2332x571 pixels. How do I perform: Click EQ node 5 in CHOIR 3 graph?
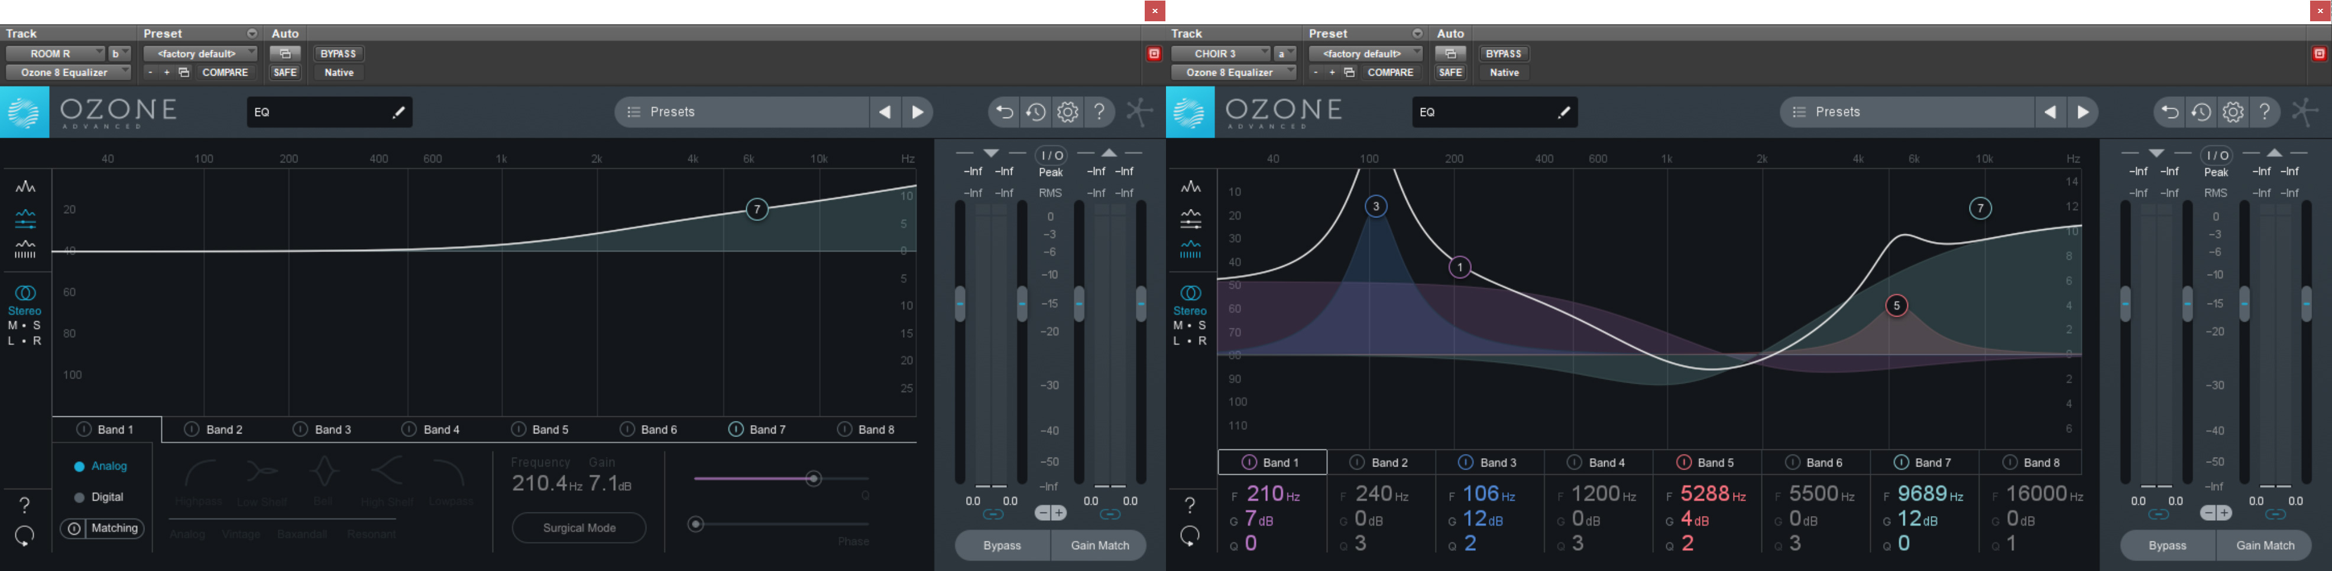(x=1896, y=305)
